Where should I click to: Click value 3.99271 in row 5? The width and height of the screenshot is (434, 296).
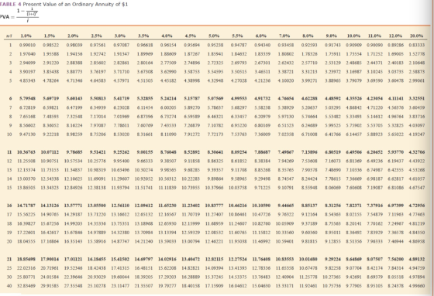pyautogui.click(x=309, y=80)
